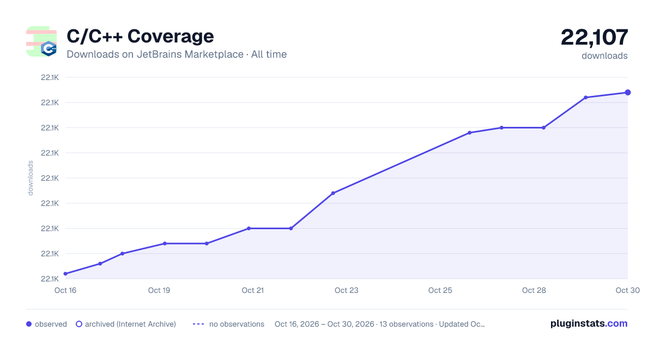Click the no observations dashed legend icon
The width and height of the screenshot is (654, 343).
coord(198,324)
